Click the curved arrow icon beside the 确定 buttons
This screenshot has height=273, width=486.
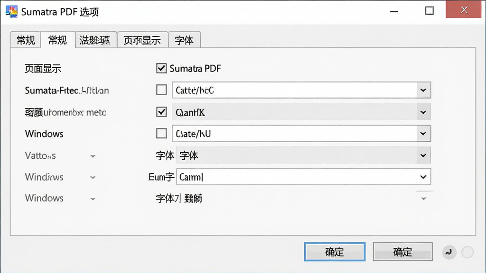point(449,252)
